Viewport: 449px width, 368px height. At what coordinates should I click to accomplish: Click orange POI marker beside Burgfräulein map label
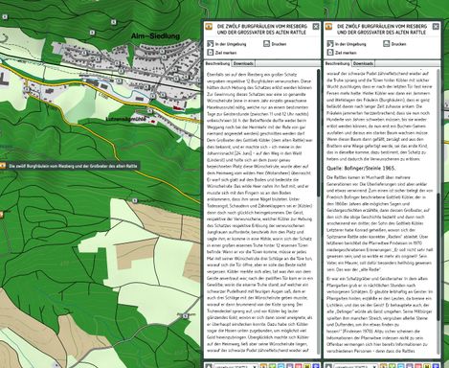point(3,166)
